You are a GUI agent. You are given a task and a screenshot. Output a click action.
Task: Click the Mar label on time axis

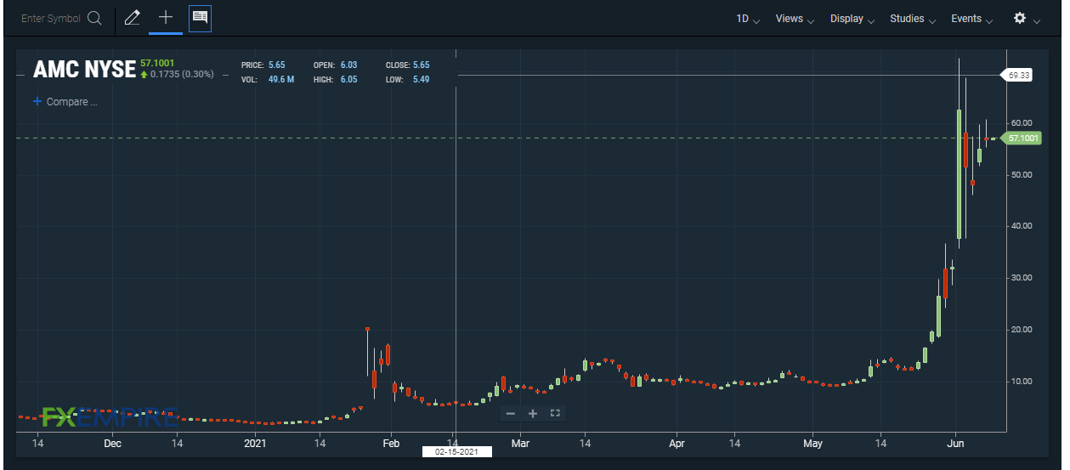click(520, 443)
